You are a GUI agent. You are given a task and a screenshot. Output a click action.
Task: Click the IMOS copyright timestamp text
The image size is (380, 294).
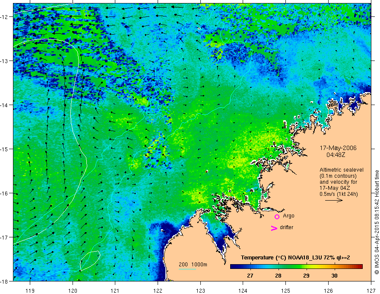tap(377, 222)
